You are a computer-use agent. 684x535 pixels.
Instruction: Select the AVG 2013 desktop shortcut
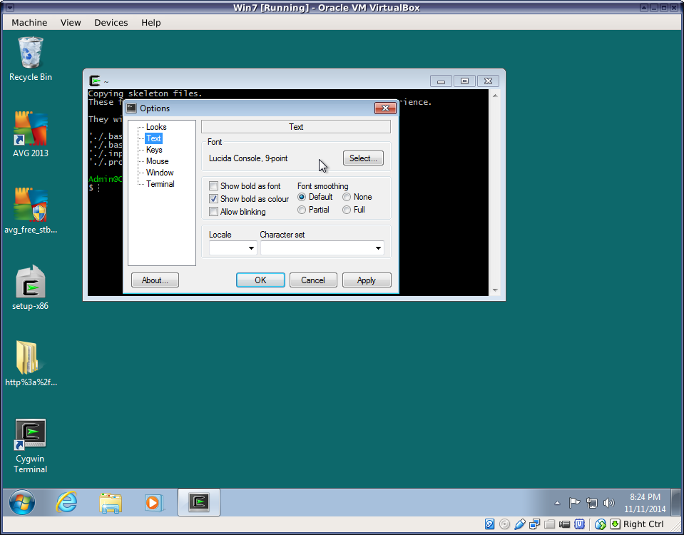click(x=31, y=134)
